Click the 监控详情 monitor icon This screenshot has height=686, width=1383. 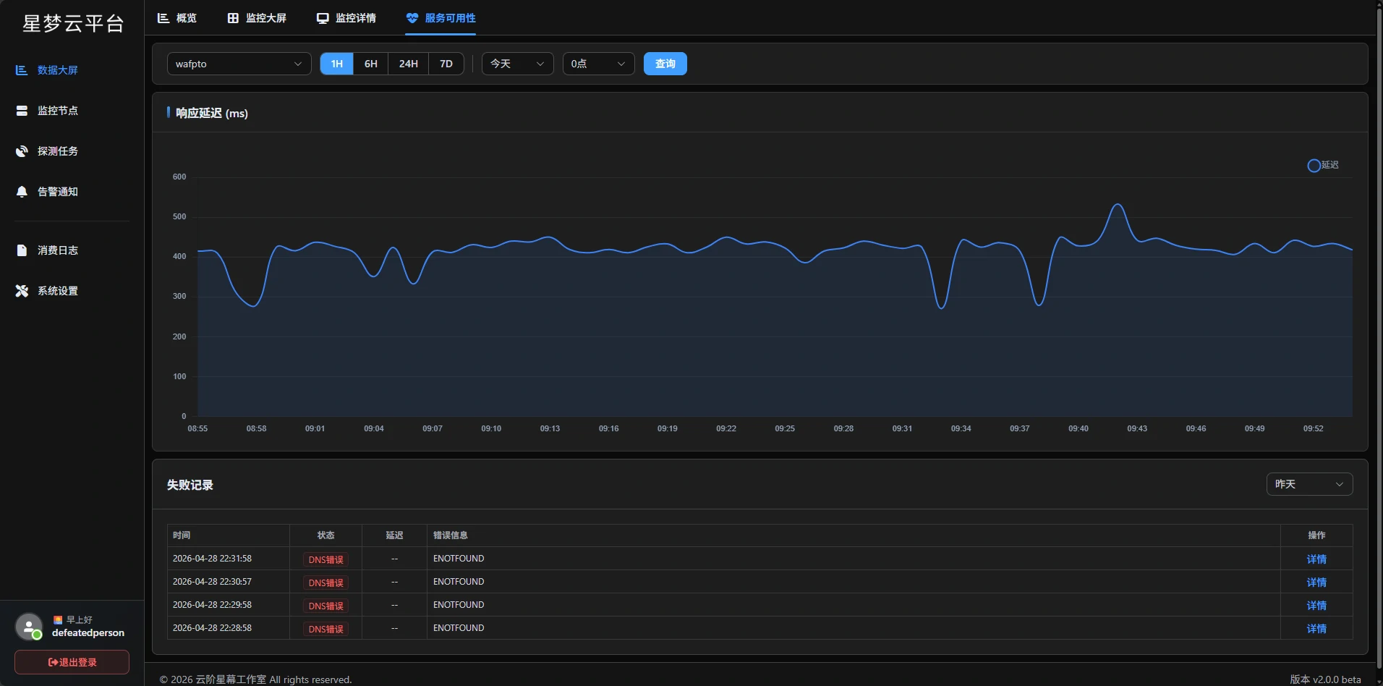(x=323, y=18)
